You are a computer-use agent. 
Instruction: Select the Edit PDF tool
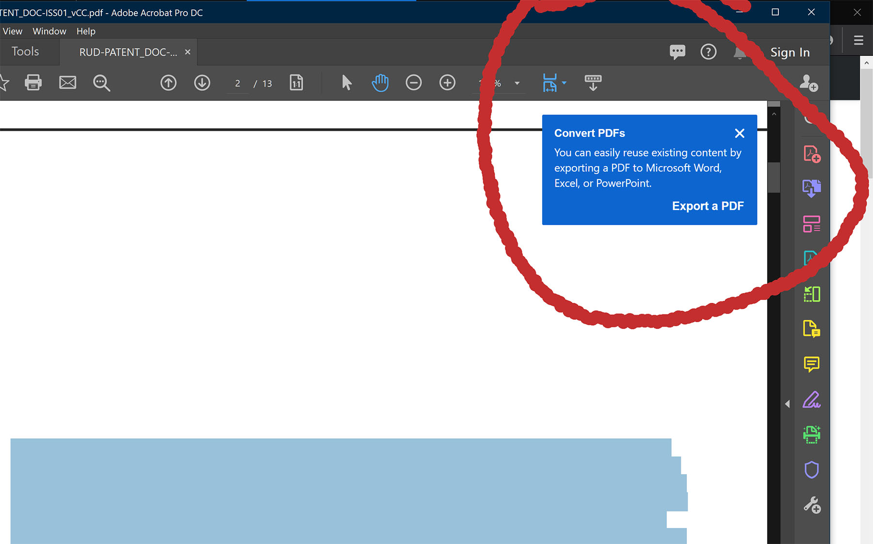coord(810,258)
